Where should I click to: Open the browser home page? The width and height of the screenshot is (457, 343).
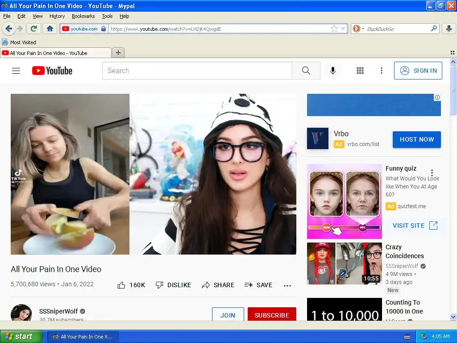pyautogui.click(x=50, y=29)
